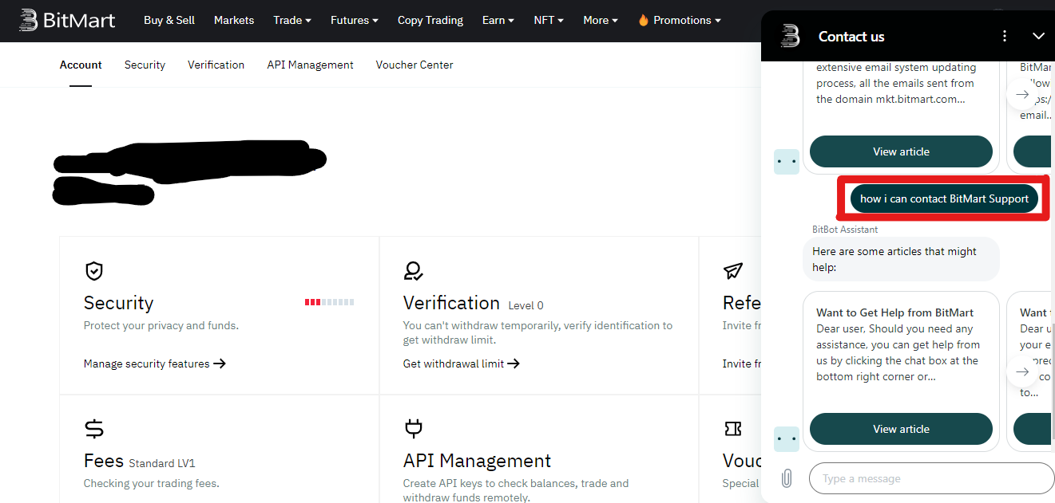Open Buy & Sell page

(169, 20)
